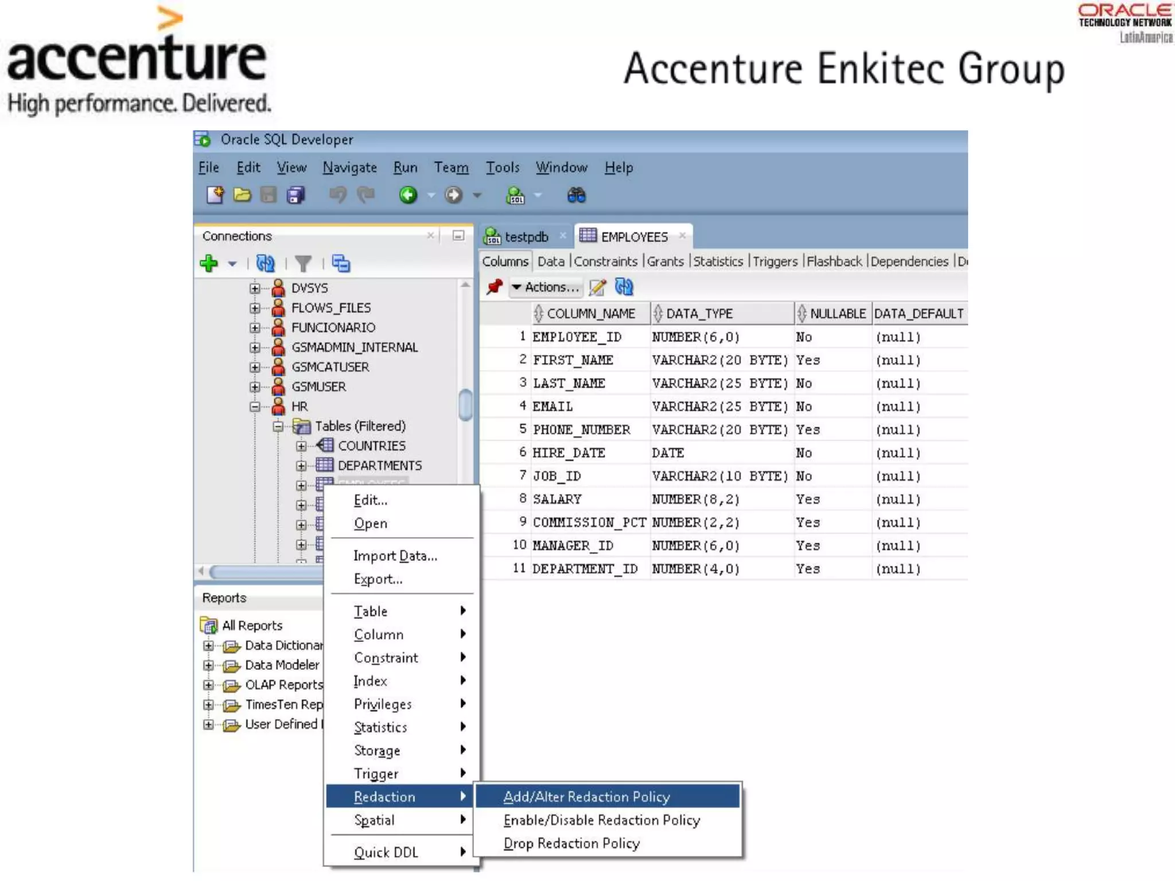The width and height of the screenshot is (1175, 881).
Task: Click the green Back navigation arrow icon
Action: tap(408, 196)
